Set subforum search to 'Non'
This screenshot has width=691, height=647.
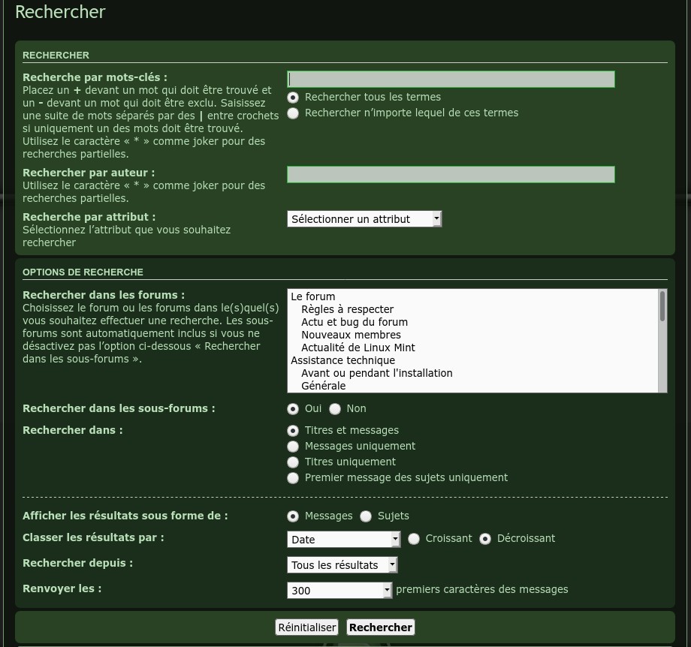[335, 409]
